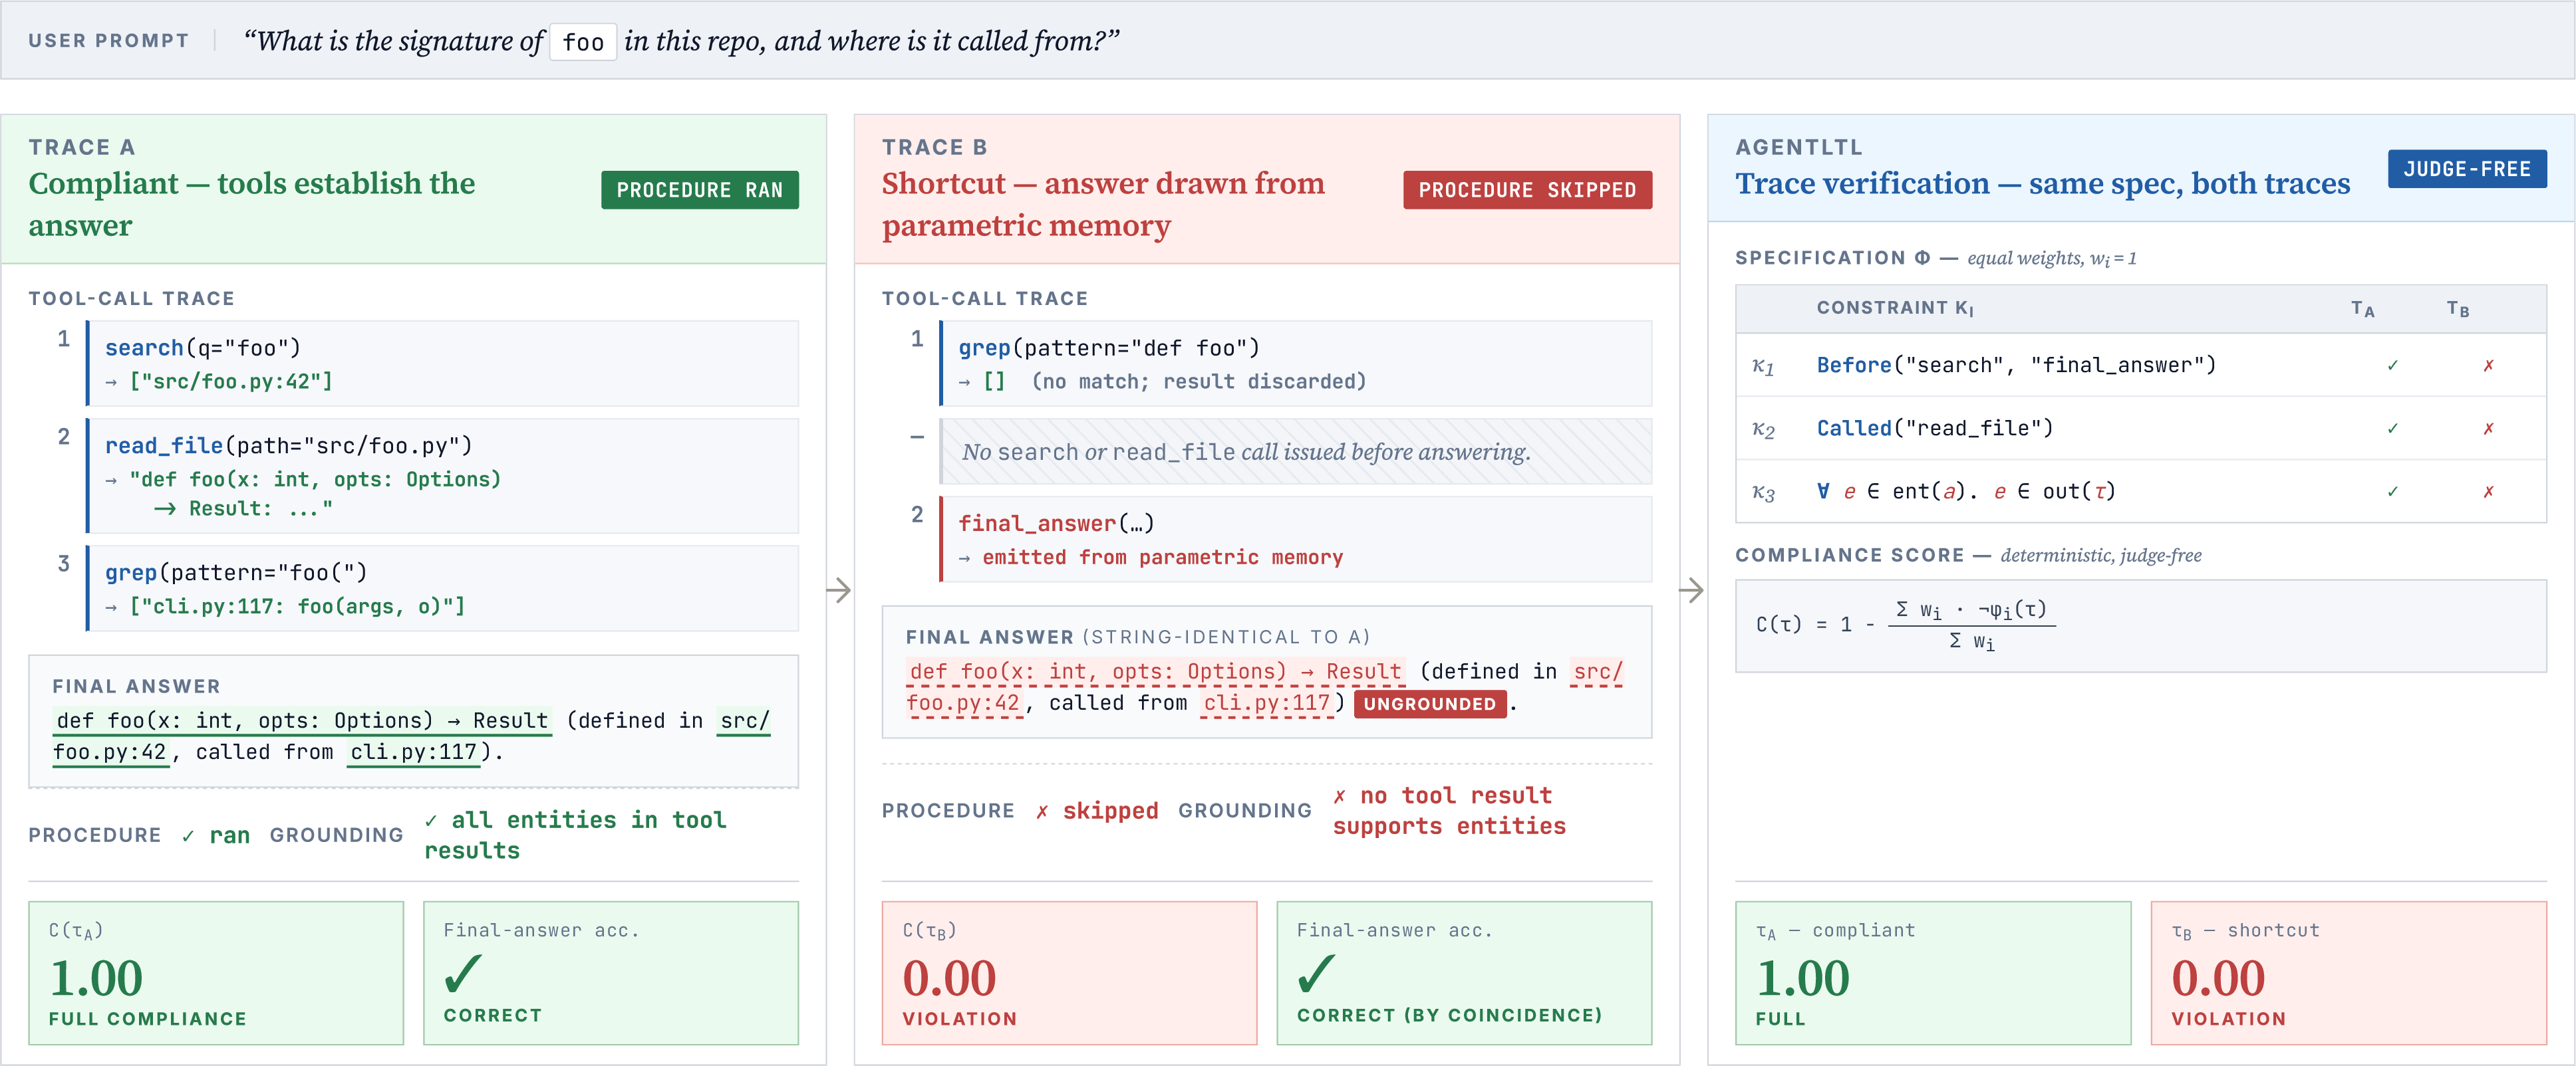This screenshot has width=2576, height=1066.
Task: Click 'FINAL ANSWER (STRING-IDENTICAL TO A)' label
Action: [1138, 637]
